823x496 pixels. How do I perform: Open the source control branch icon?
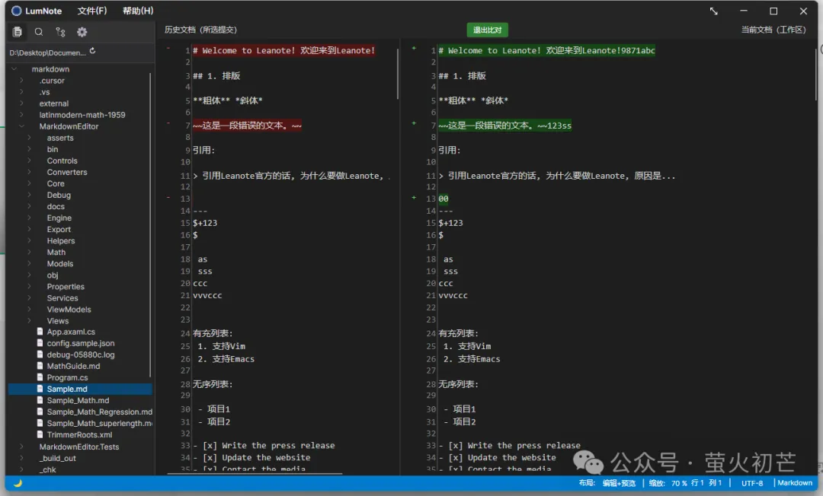click(x=60, y=32)
